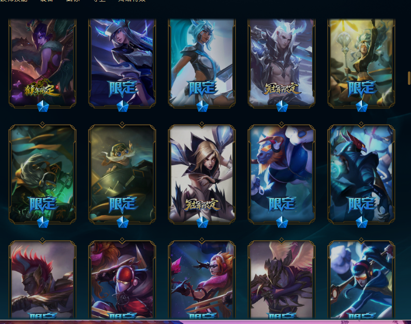Image resolution: width=411 pixels, height=324 pixels.
Task: Open the pink-dressed thorn mage skin card
Action: coord(202,279)
